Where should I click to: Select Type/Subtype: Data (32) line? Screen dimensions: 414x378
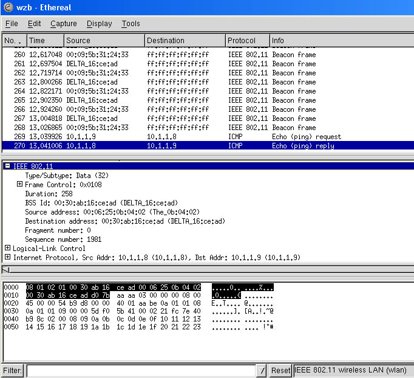67,176
